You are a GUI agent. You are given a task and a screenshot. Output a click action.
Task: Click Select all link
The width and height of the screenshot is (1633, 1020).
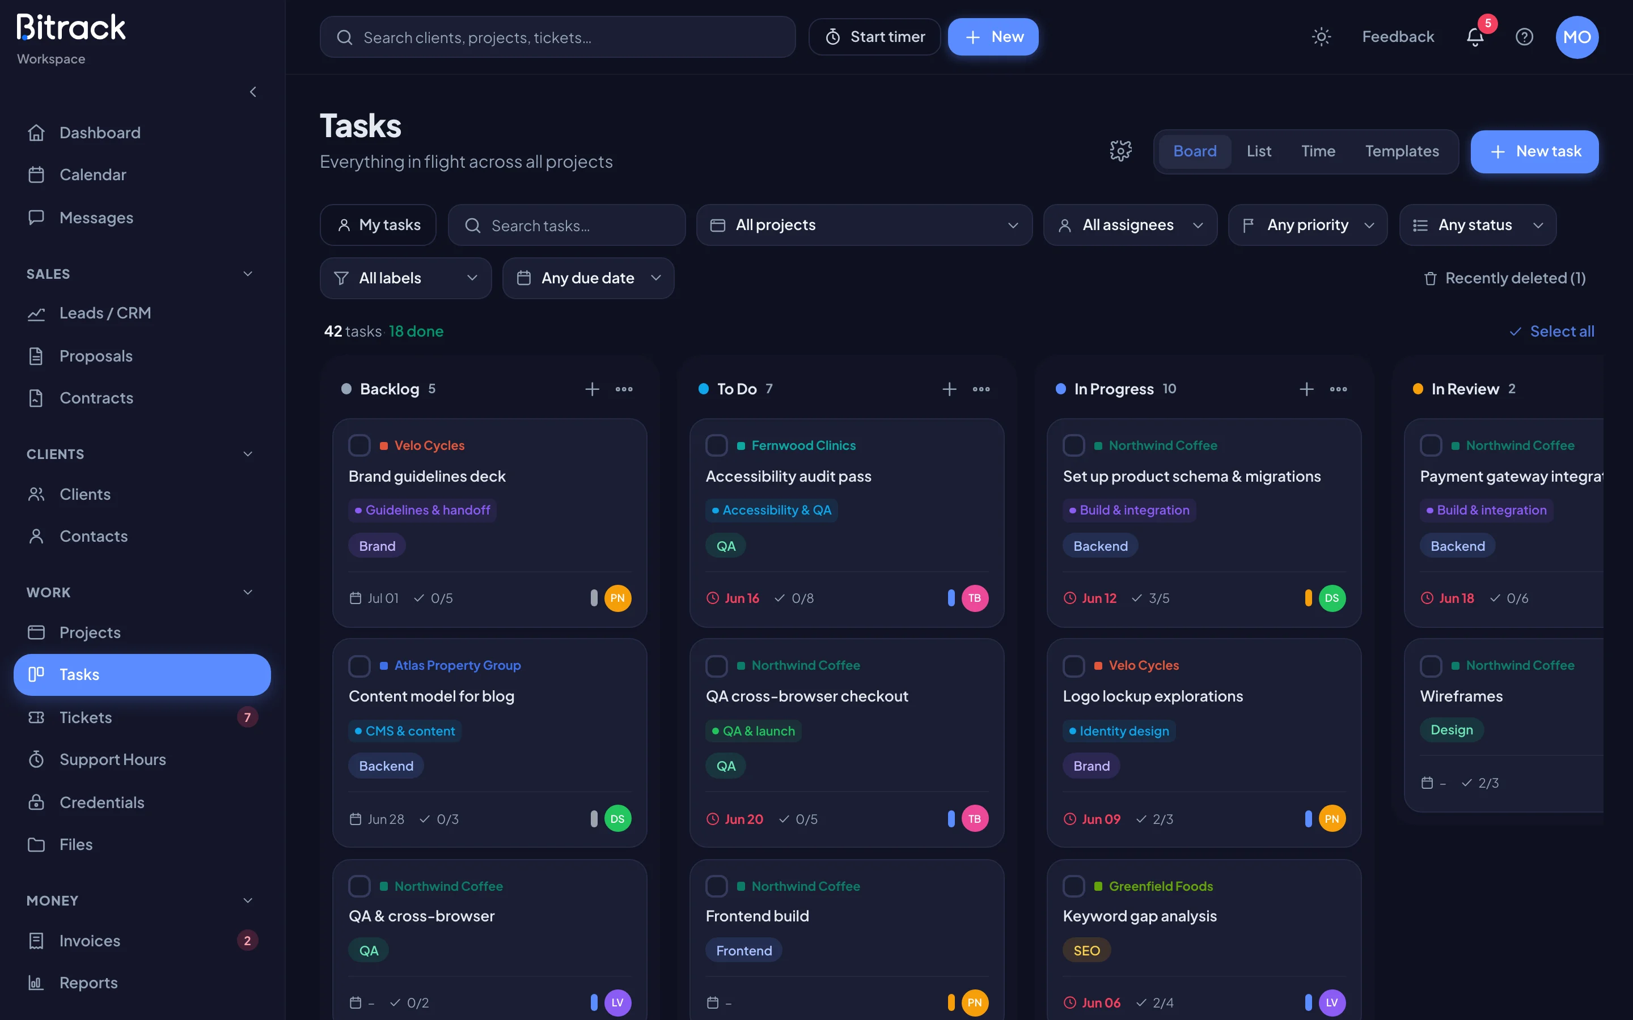(1552, 331)
